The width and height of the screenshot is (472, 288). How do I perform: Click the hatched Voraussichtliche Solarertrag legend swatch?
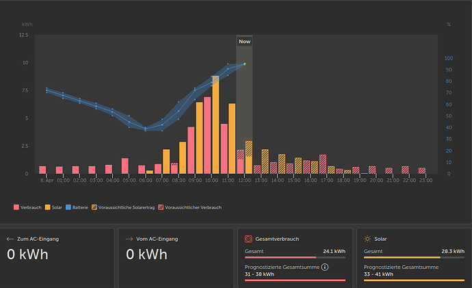pos(94,207)
